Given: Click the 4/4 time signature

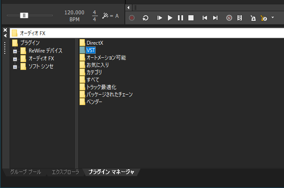Looking at the screenshot, I should click(94, 16).
